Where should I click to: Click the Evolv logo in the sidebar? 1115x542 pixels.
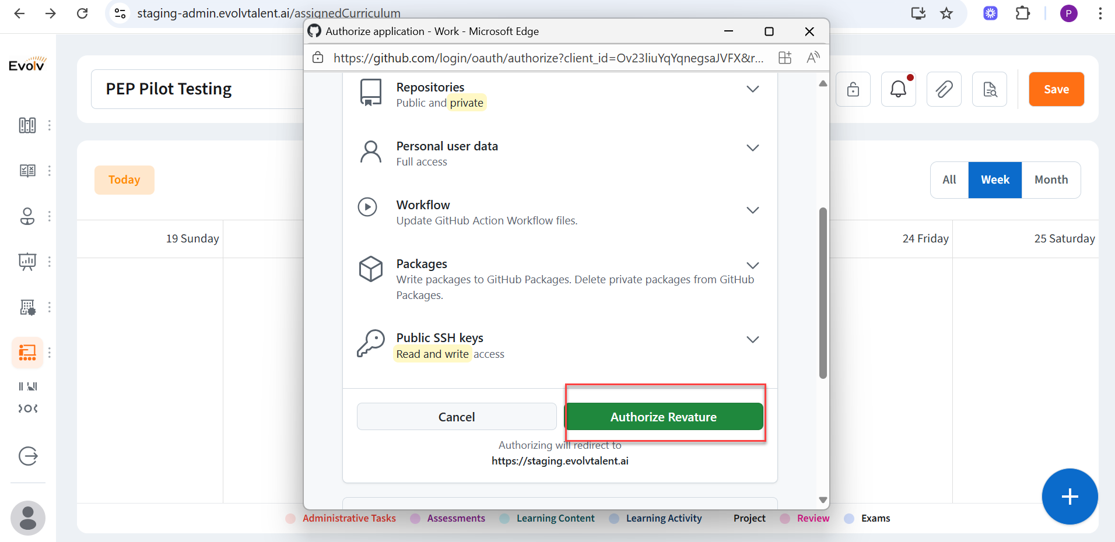point(27,64)
